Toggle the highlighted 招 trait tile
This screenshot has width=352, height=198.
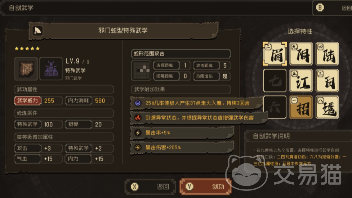pos(301,107)
